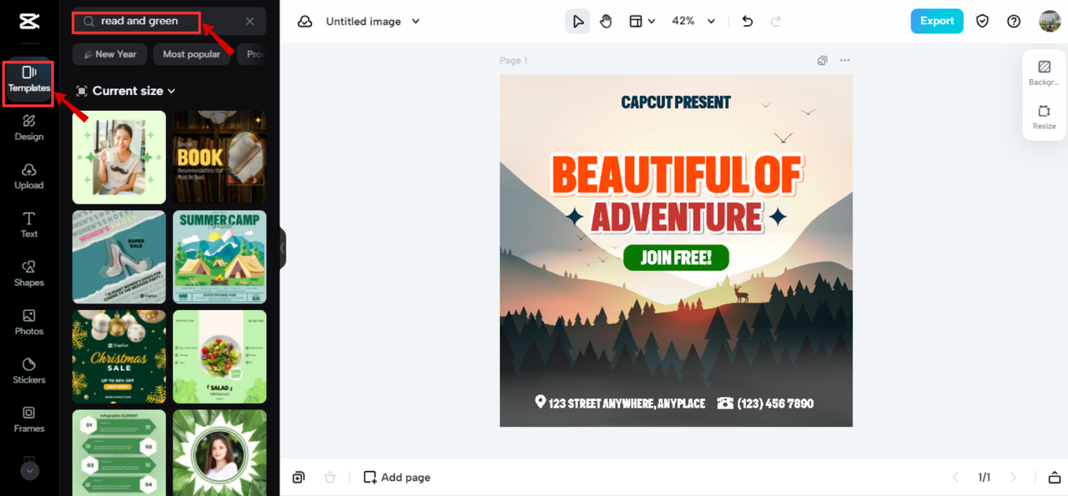
Task: Select the leaf frame portrait template
Action: pos(219,453)
